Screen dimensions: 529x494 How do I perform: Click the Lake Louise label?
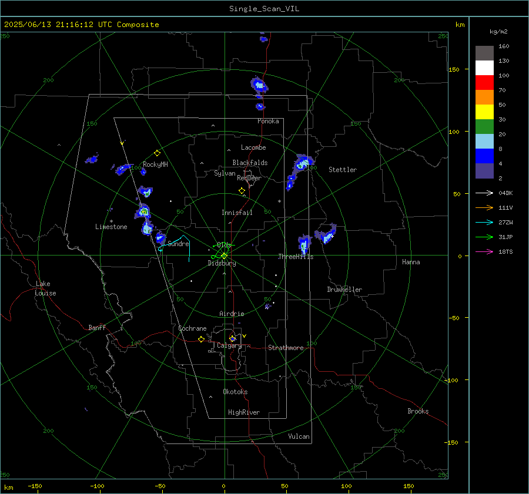[45, 288]
